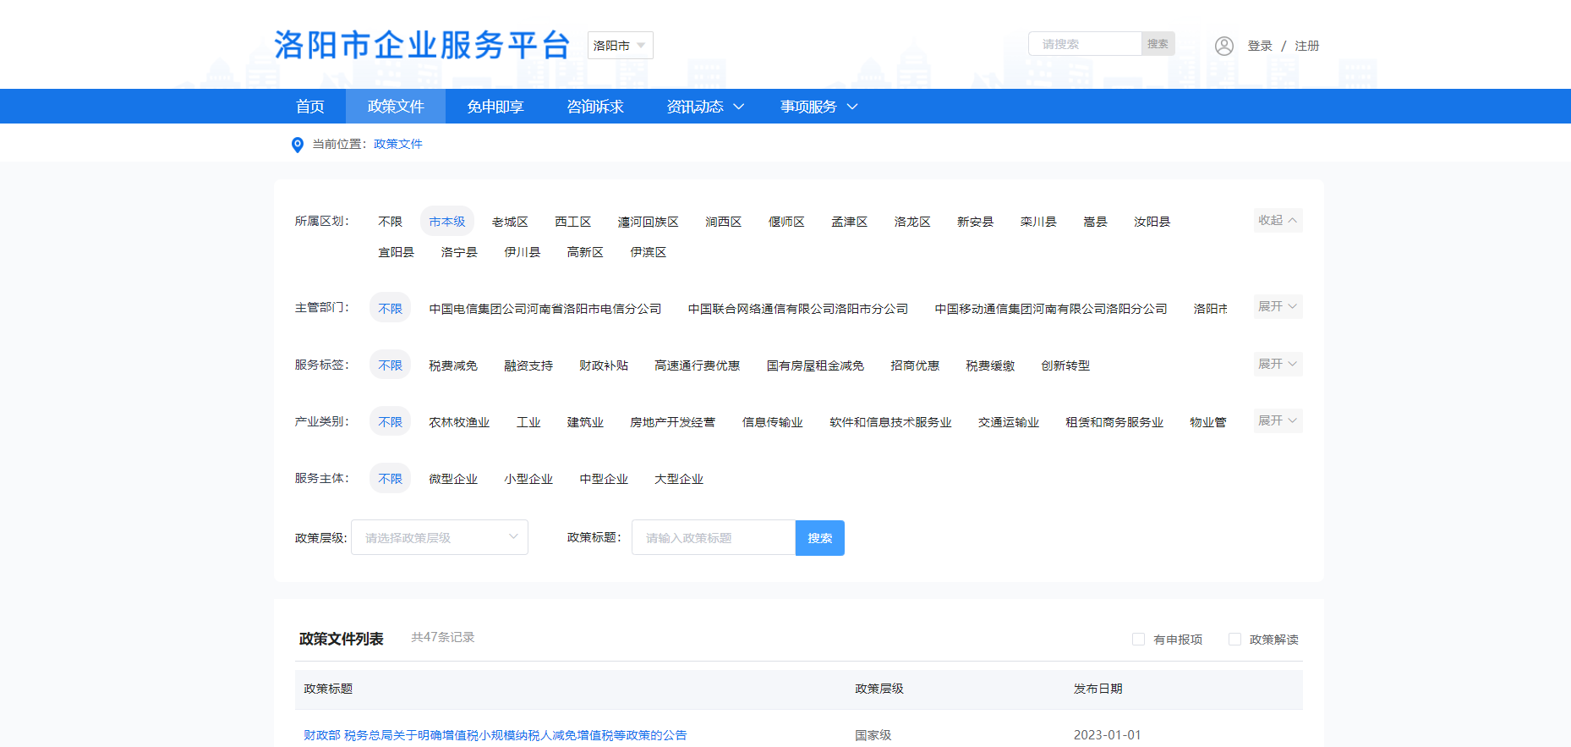Select 洛龙区 district filter

coord(912,222)
